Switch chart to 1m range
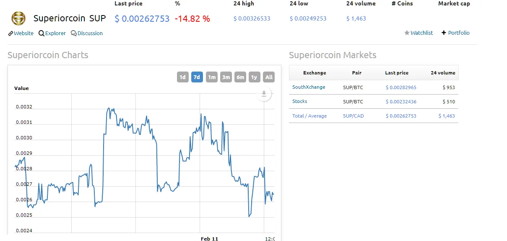Screen dimensions: 507x241 click(x=212, y=77)
